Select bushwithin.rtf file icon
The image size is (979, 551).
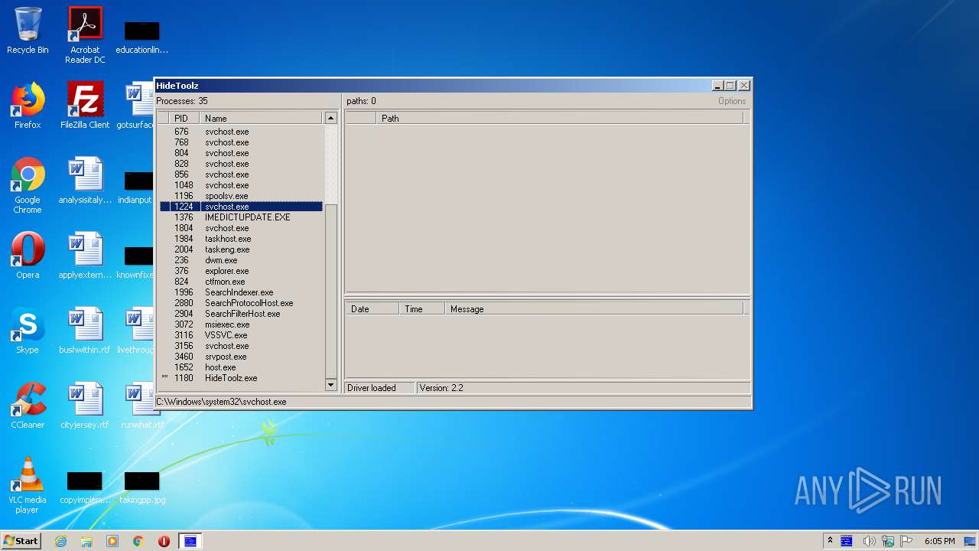coord(85,330)
